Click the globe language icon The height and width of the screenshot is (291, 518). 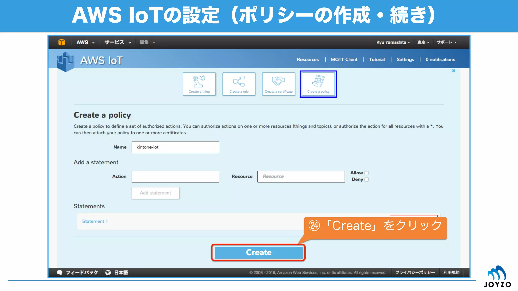click(108, 273)
